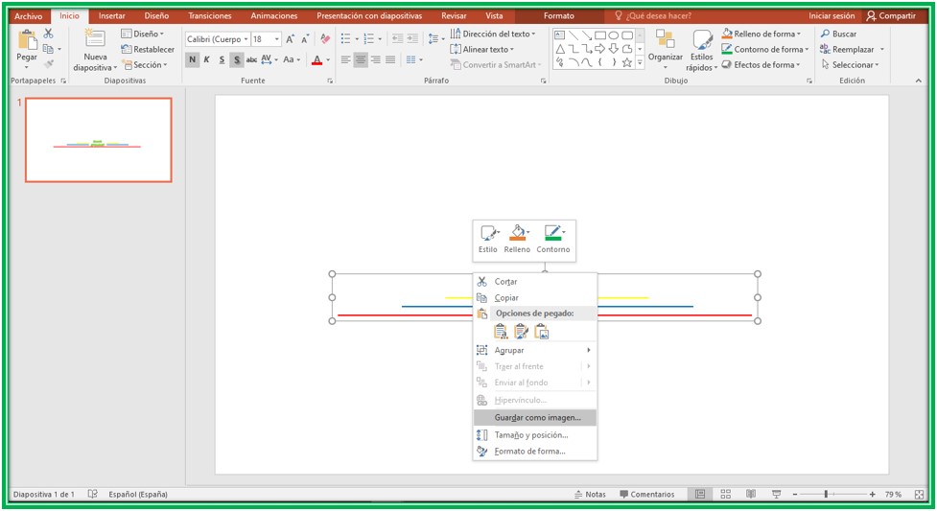
Task: Toggle strikethrough abc formatting
Action: click(251, 59)
